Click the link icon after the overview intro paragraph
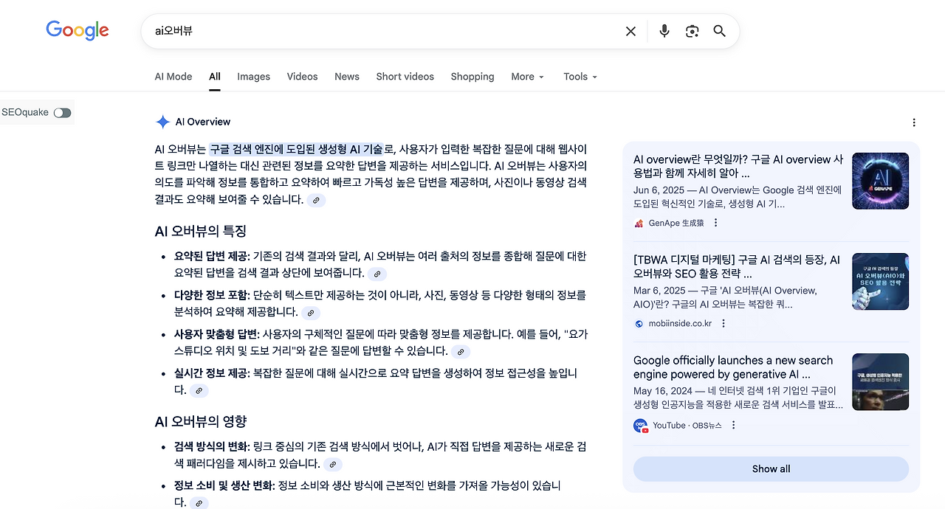The height and width of the screenshot is (509, 945). 316,200
